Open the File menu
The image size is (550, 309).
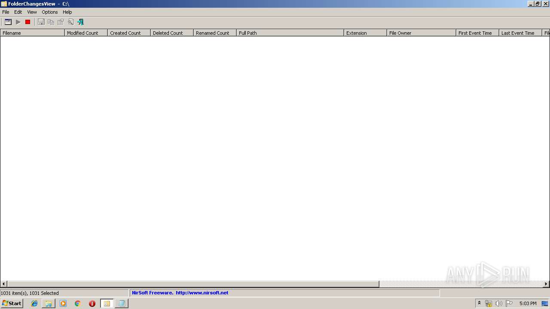point(6,12)
